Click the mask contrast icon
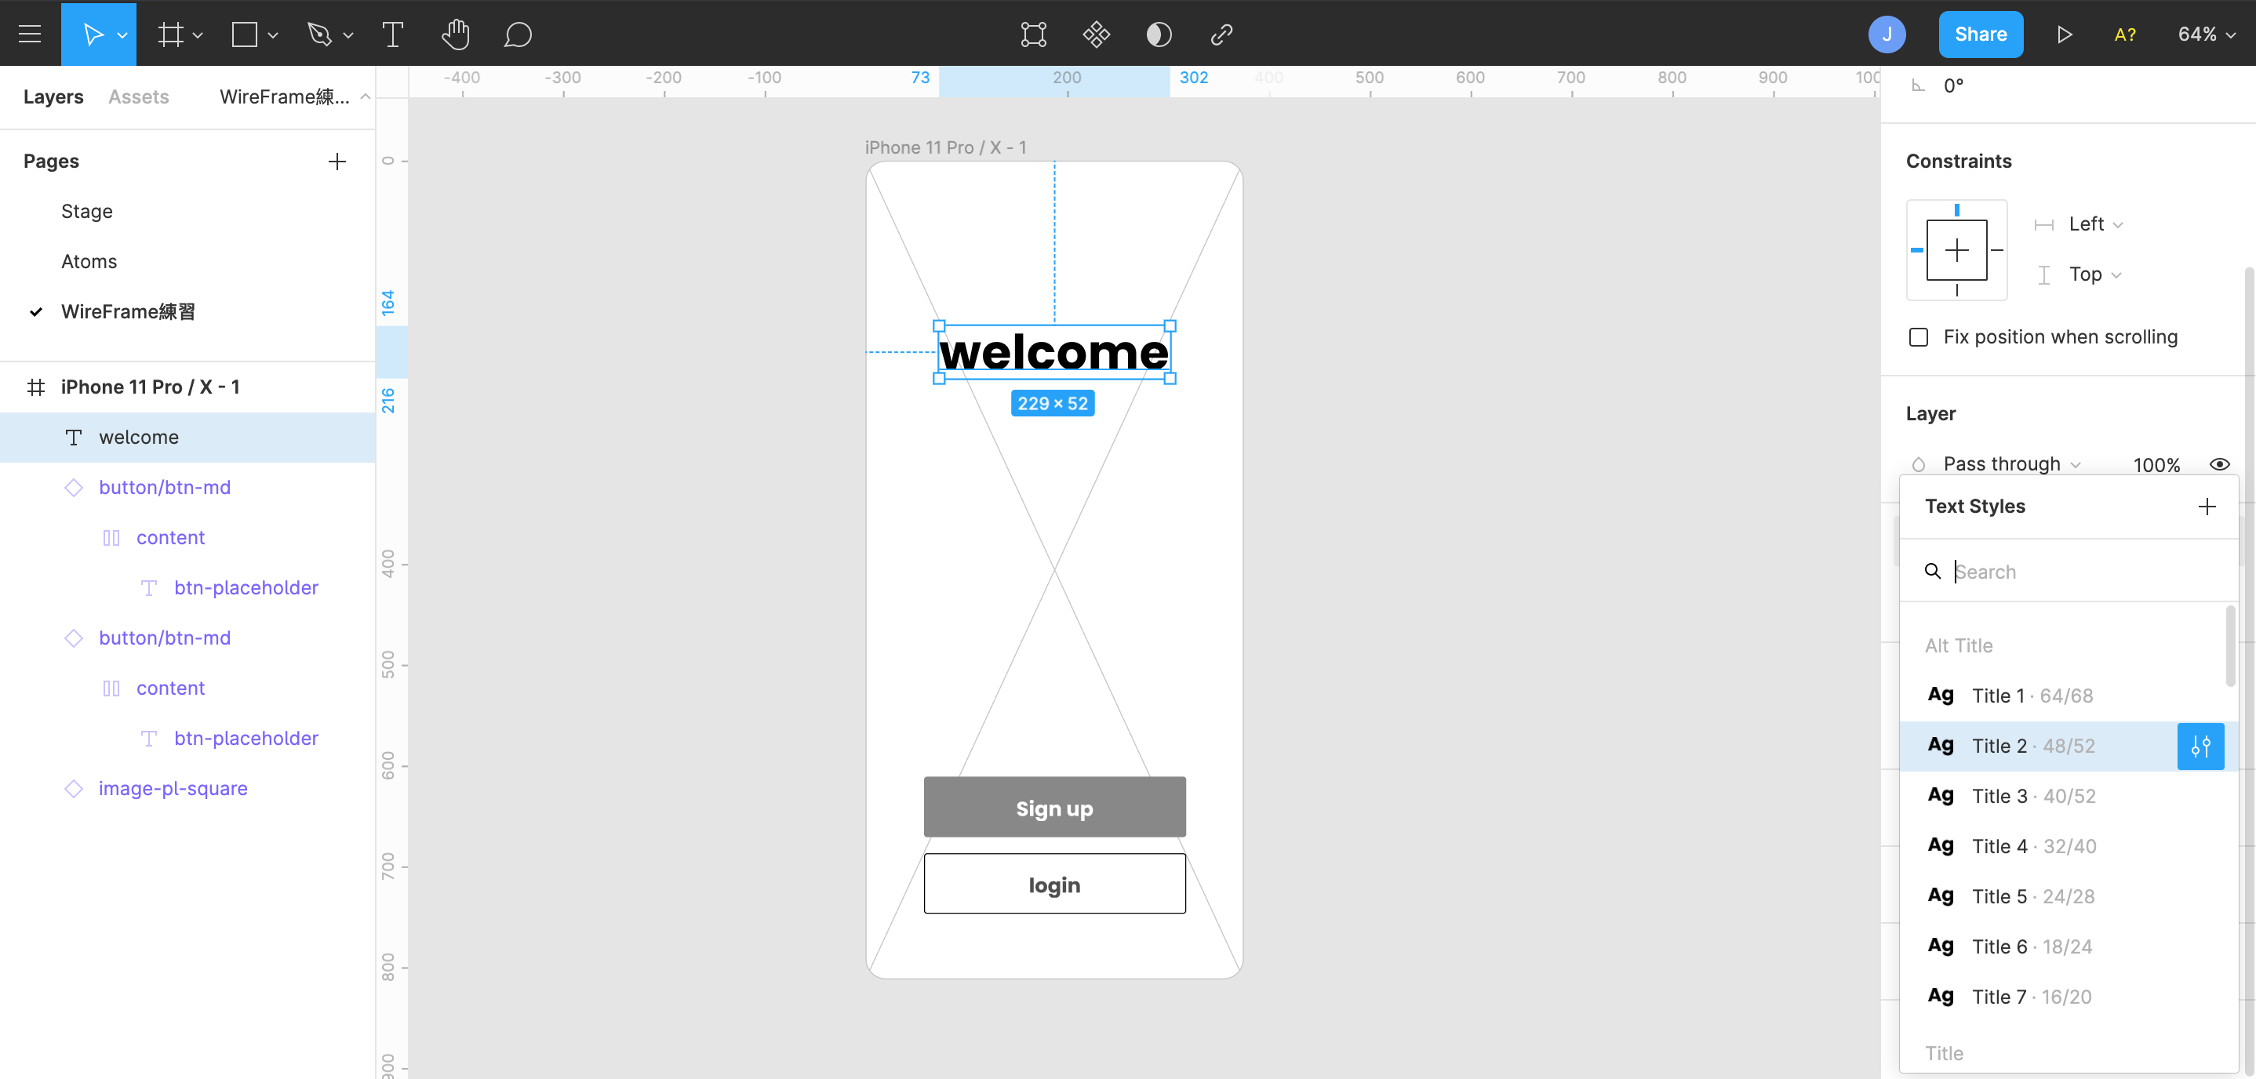This screenshot has height=1079, width=2256. [x=1158, y=35]
